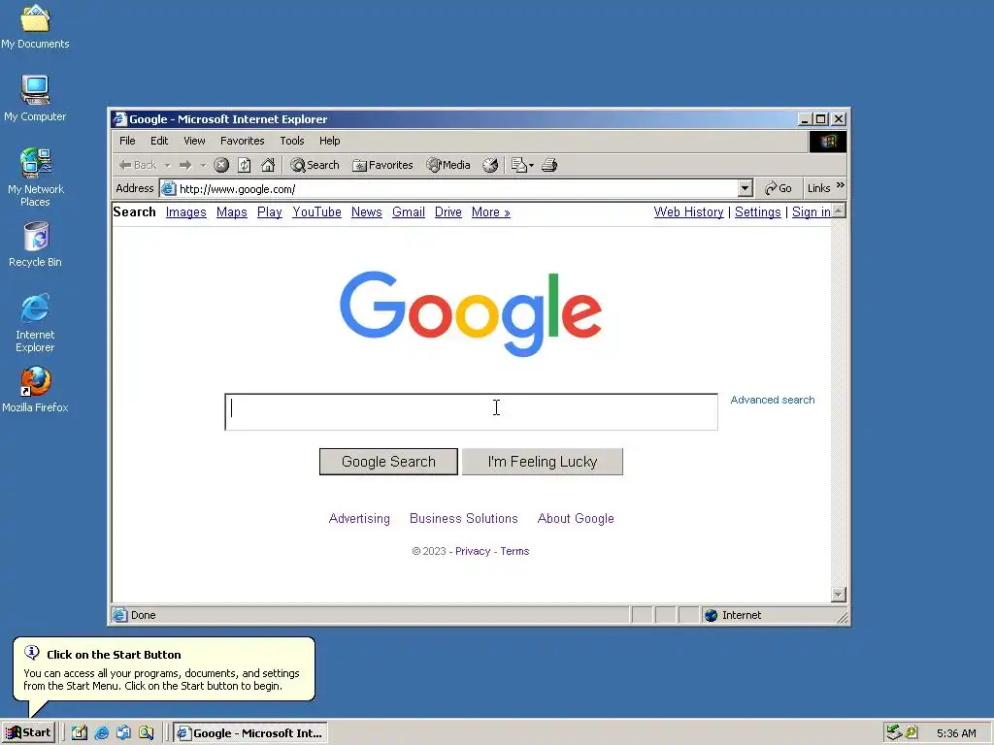Open the Google Settings link

pyautogui.click(x=757, y=212)
